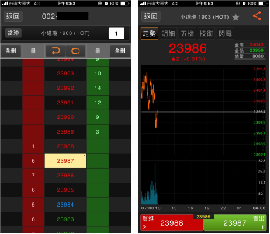The height and width of the screenshot is (234, 270).
Task: Tap the right 全刪 delete-all button
Action: [120, 51]
